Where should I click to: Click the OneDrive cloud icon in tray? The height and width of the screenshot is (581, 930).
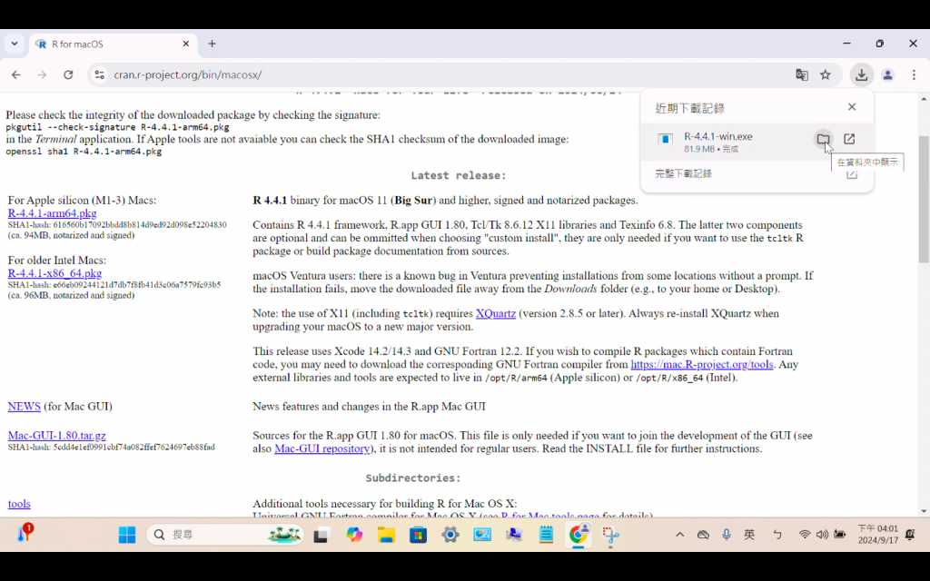click(x=703, y=535)
